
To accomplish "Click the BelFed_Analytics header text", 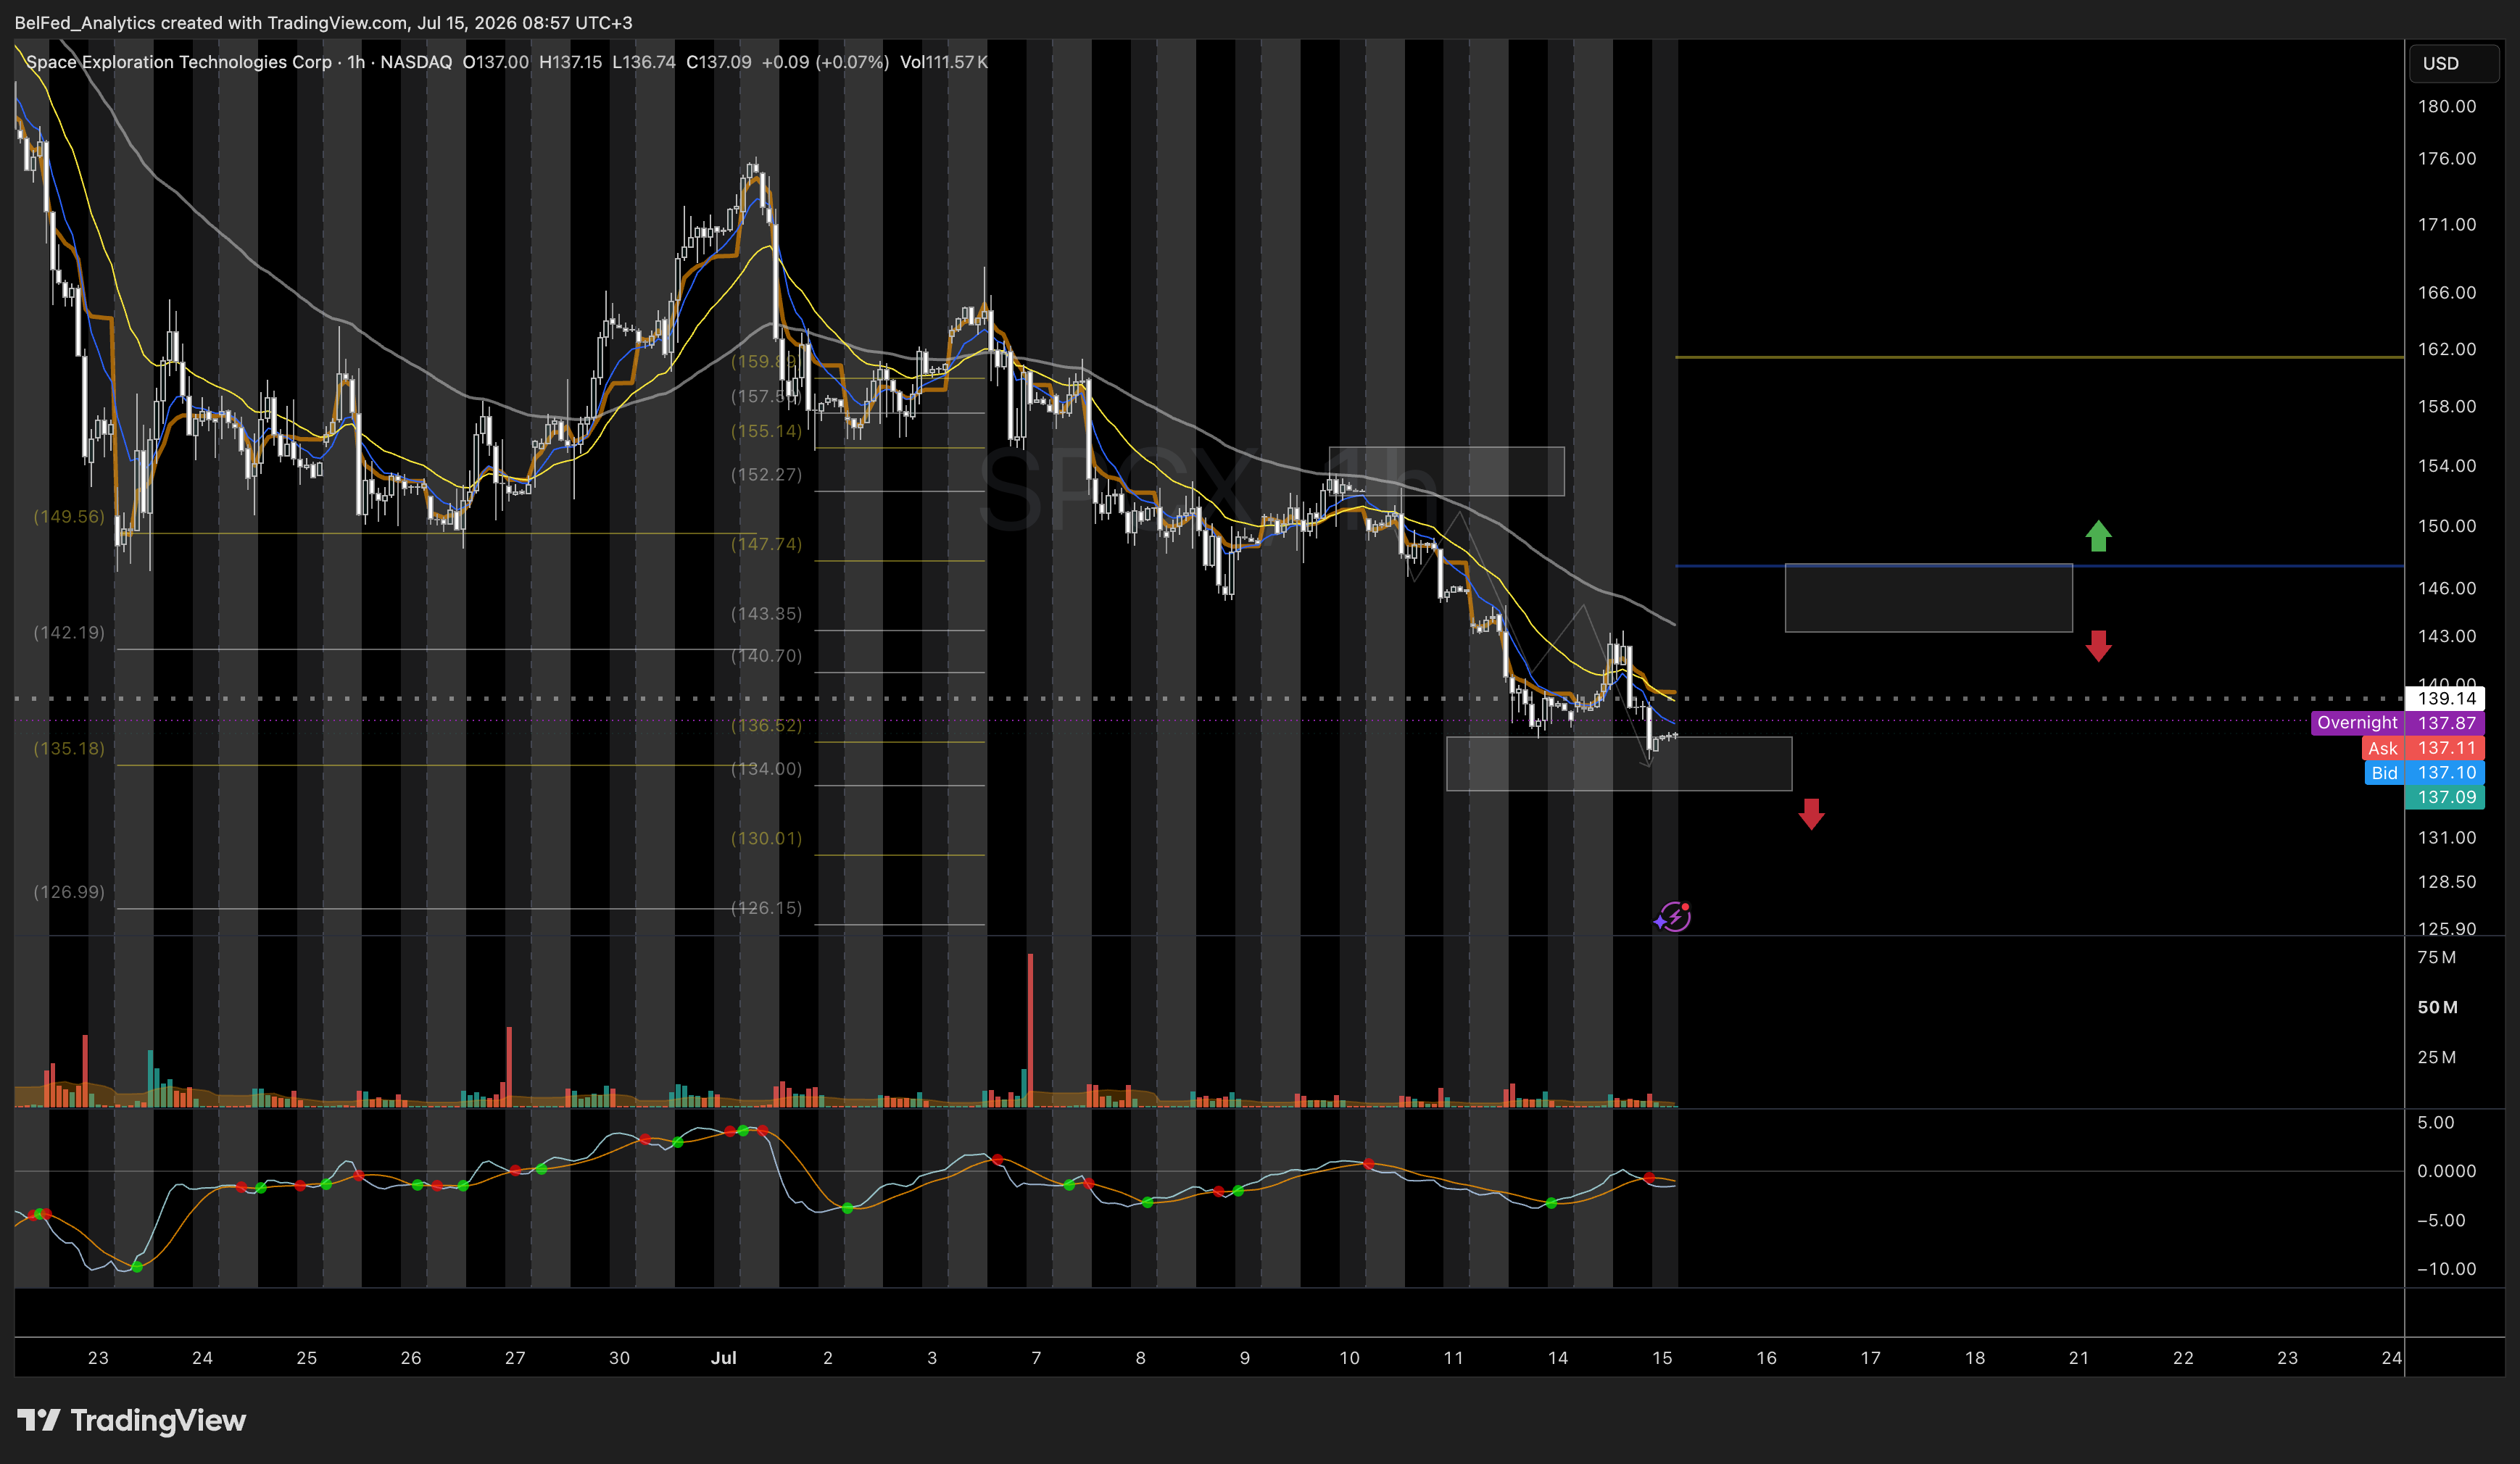I will tap(84, 22).
